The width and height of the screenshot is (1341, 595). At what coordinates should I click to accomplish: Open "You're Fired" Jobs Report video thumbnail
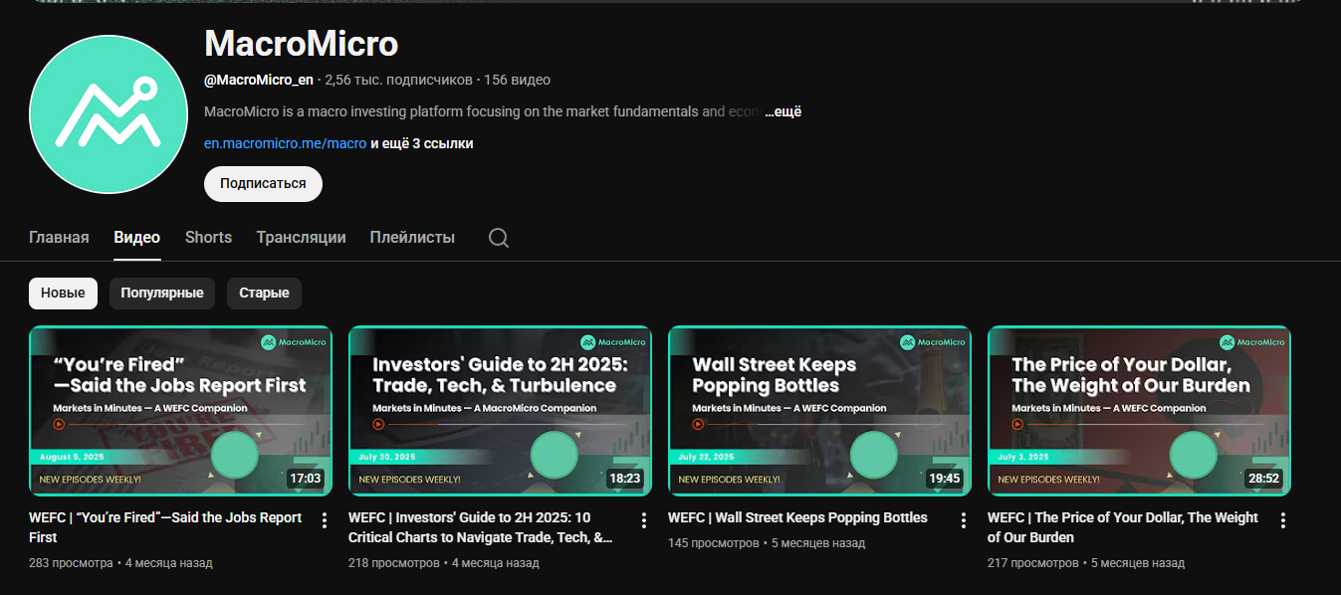click(x=180, y=410)
